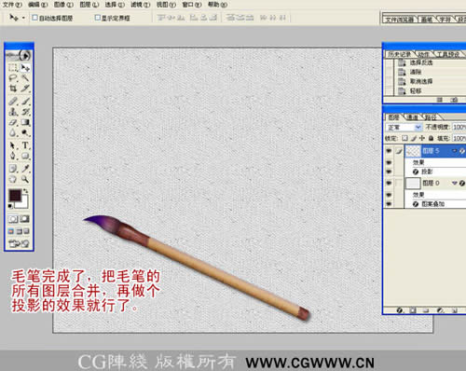The width and height of the screenshot is (466, 371).
Task: Open Adobe Online from toolbox top
Action: click(19, 55)
